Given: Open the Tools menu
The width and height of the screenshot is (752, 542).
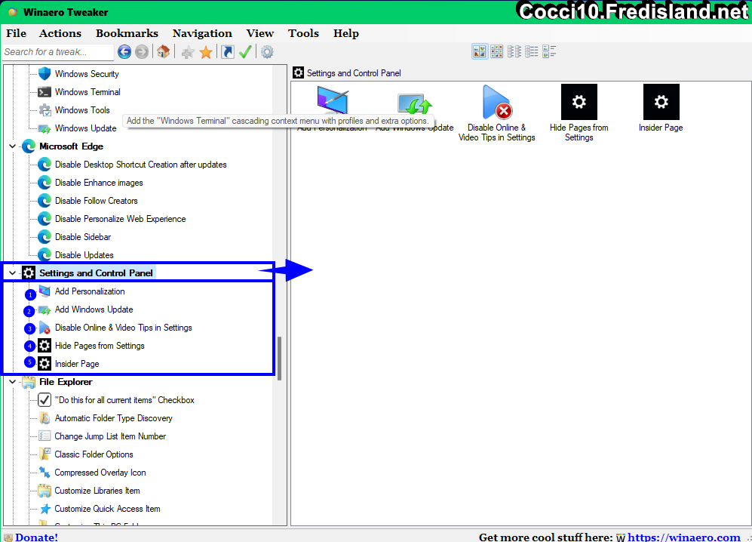Looking at the screenshot, I should click(x=303, y=33).
